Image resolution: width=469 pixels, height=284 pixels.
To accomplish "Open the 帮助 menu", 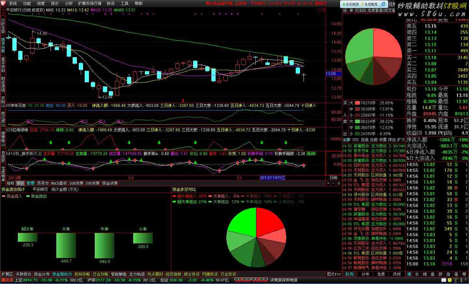I will pyautogui.click(x=138, y=3).
